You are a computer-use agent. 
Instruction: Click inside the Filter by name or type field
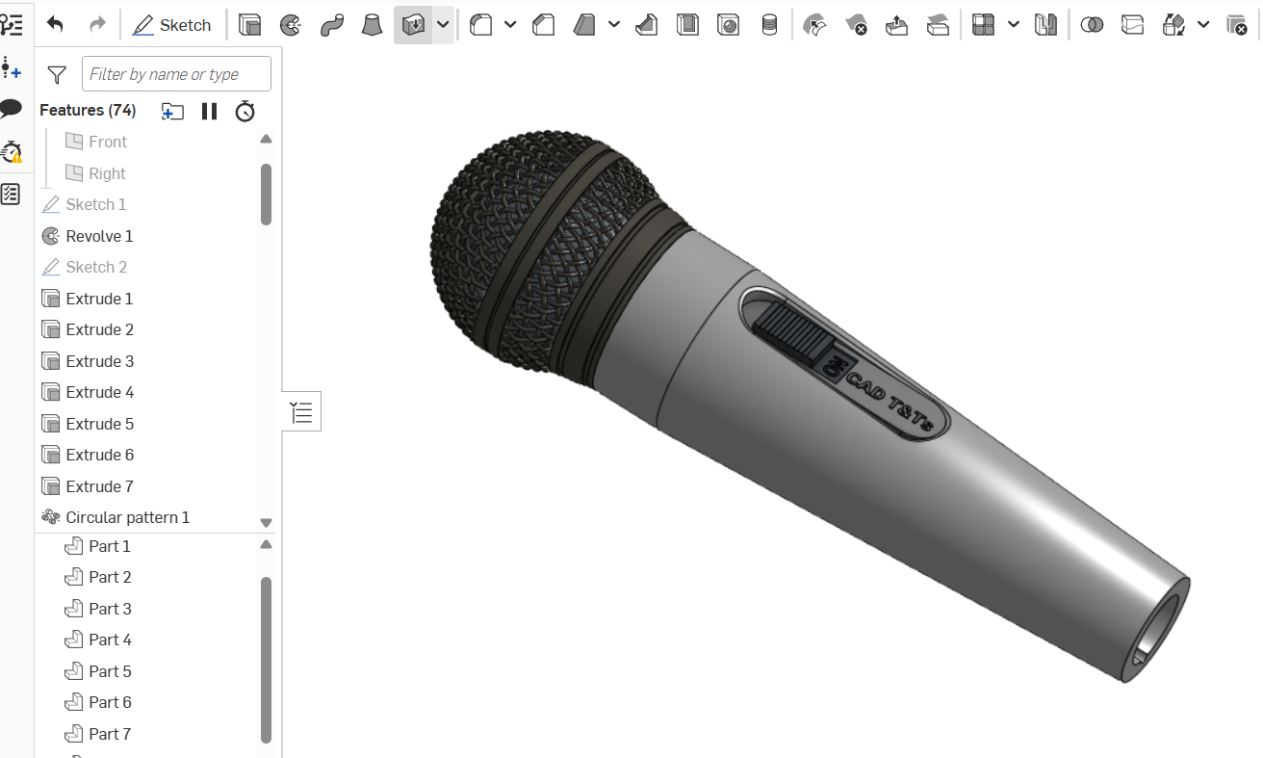click(176, 73)
